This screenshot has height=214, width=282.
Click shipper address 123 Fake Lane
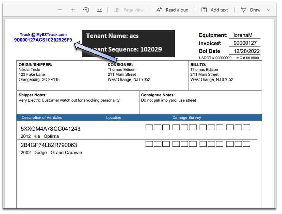coord(32,75)
